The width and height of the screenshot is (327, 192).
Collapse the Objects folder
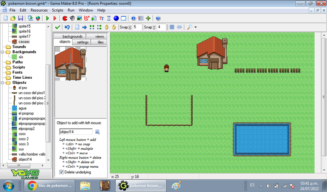click(3, 83)
